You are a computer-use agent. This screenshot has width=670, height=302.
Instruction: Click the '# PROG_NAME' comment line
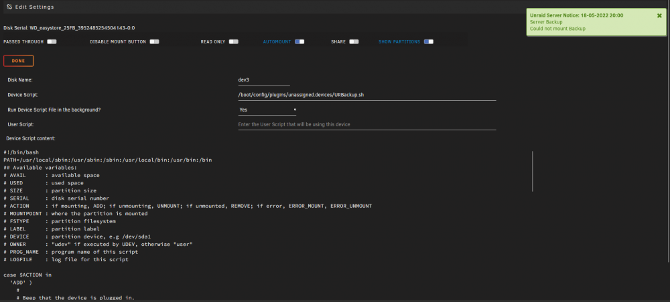[x=70, y=252]
